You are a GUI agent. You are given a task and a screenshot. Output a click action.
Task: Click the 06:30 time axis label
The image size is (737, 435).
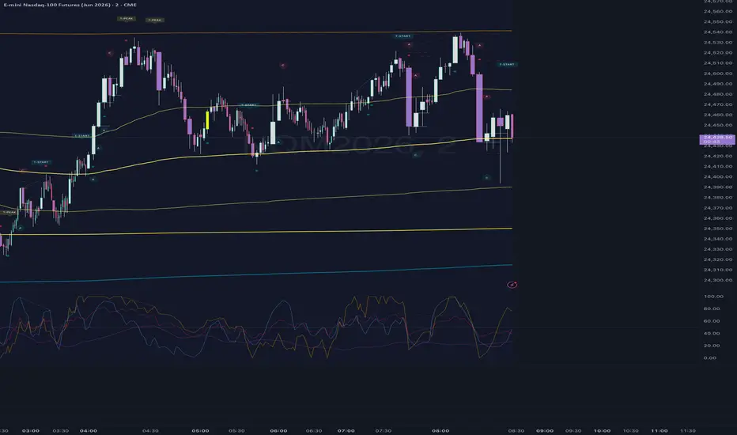coord(314,430)
